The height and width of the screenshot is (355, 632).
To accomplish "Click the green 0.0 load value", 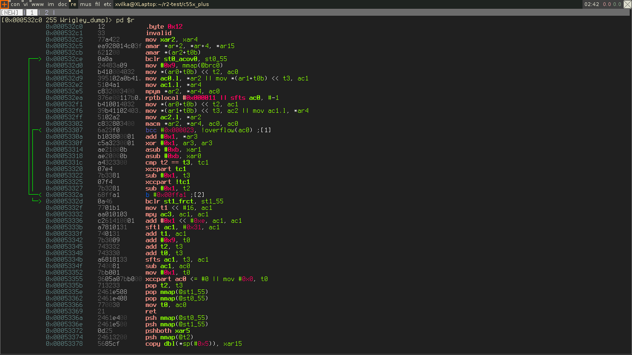I will (617, 4).
